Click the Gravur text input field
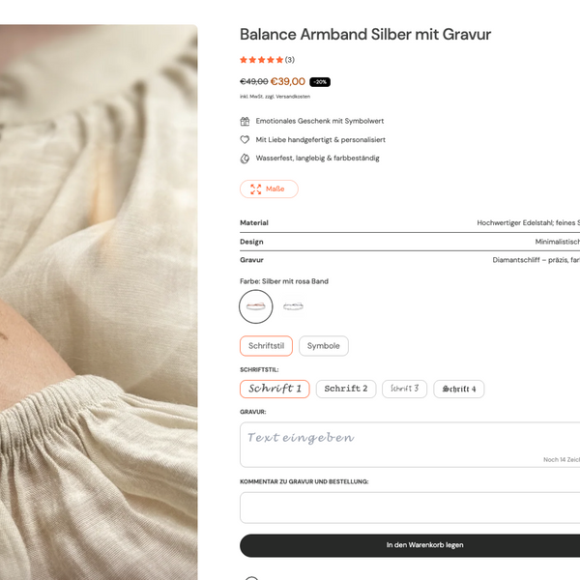 406,442
